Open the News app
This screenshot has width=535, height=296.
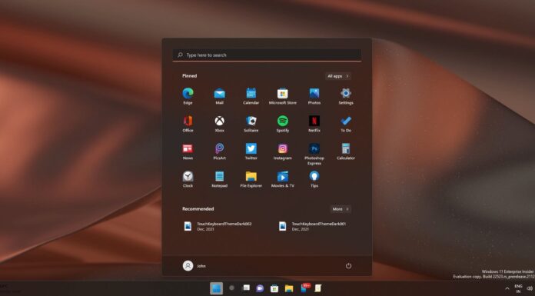(188, 151)
